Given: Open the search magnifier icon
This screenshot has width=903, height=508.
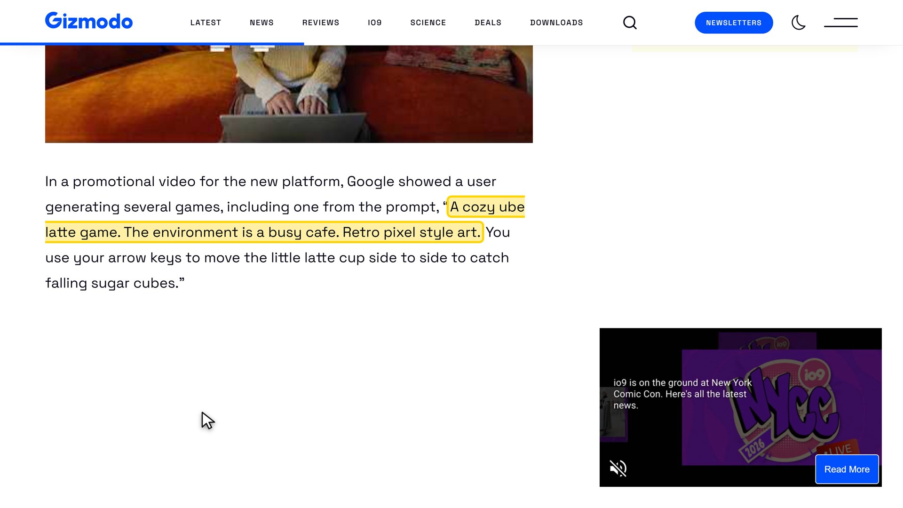Looking at the screenshot, I should coord(630,23).
